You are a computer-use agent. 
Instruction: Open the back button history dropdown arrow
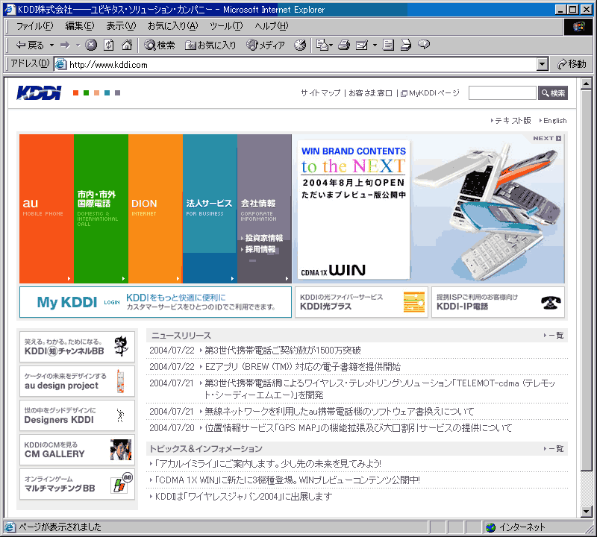[51, 45]
